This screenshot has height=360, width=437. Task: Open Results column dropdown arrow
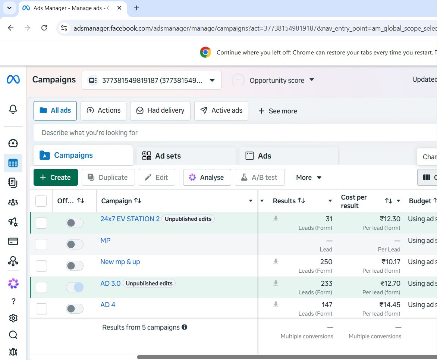[x=330, y=201]
